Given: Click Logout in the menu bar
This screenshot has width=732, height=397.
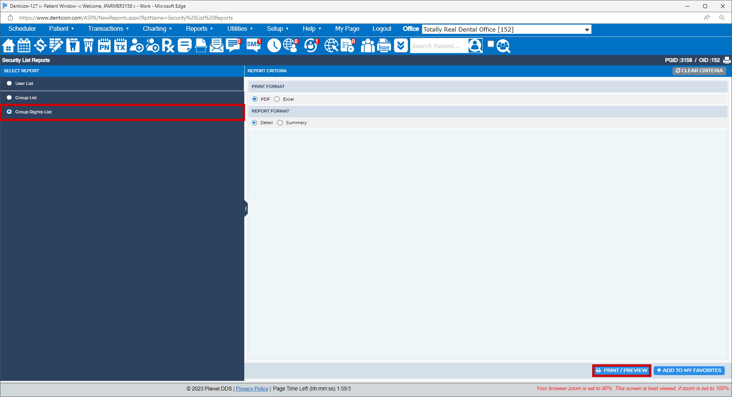Looking at the screenshot, I should (x=382, y=29).
